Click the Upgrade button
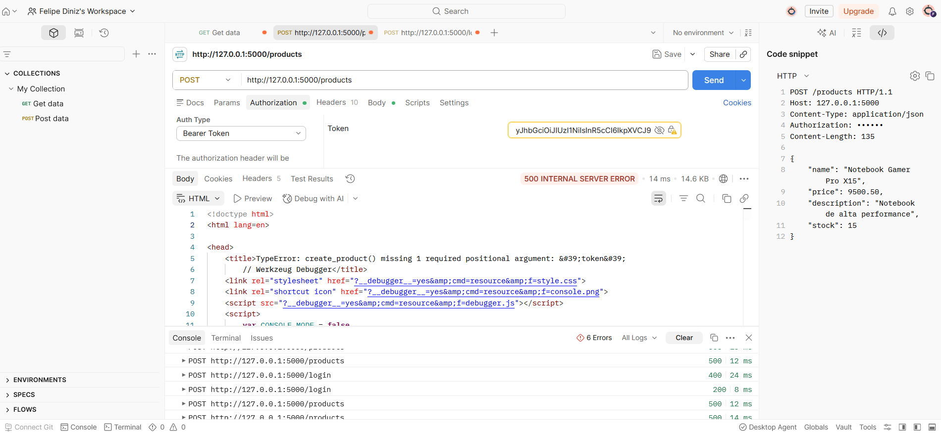Viewport: 941px width, 433px height. pos(858,11)
